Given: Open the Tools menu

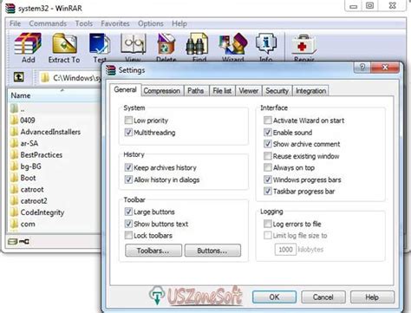Looking at the screenshot, I should (x=84, y=23).
